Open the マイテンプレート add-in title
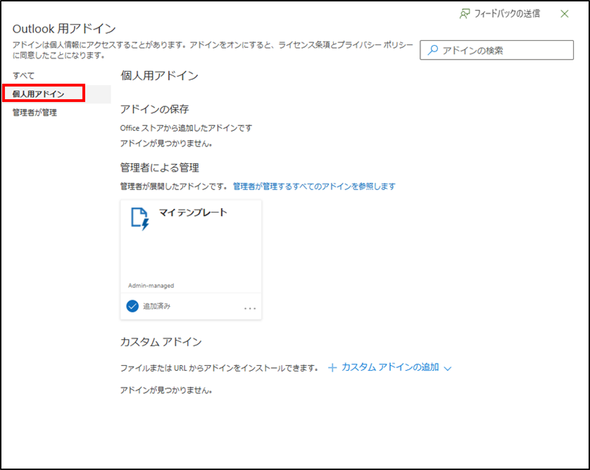This screenshot has width=590, height=470. pyautogui.click(x=193, y=212)
